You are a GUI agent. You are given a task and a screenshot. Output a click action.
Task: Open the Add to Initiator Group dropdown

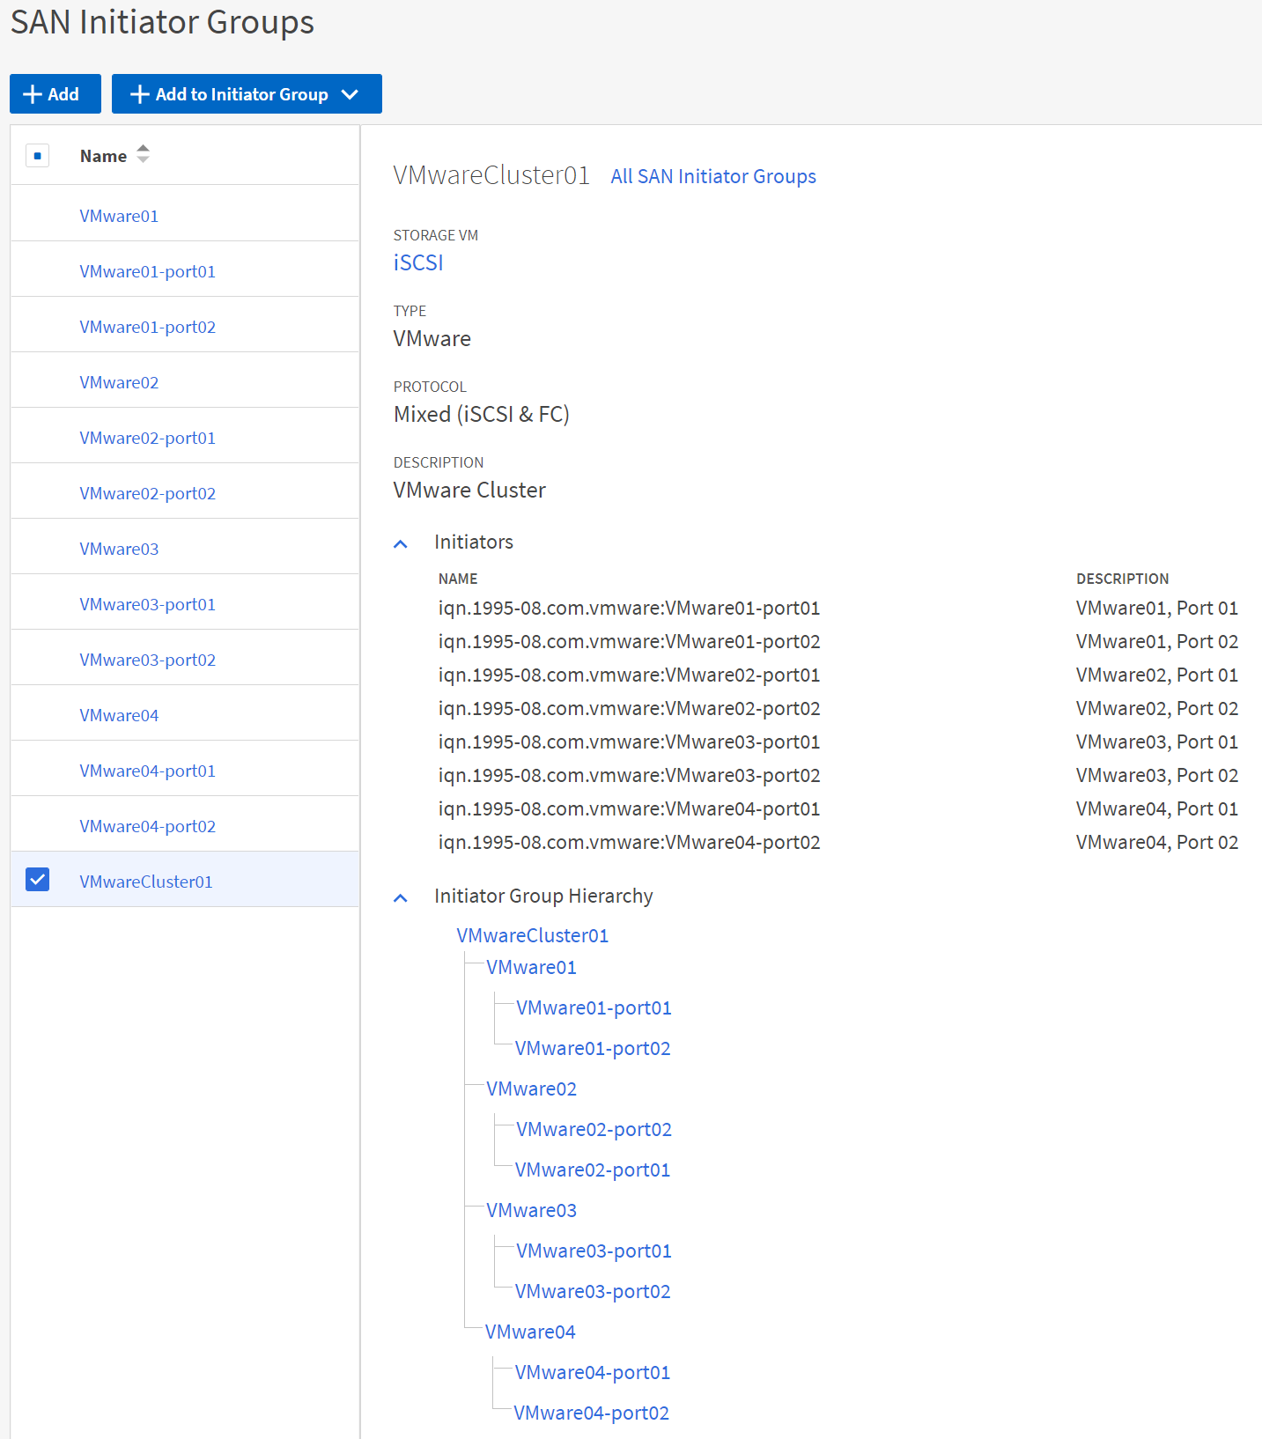247,94
